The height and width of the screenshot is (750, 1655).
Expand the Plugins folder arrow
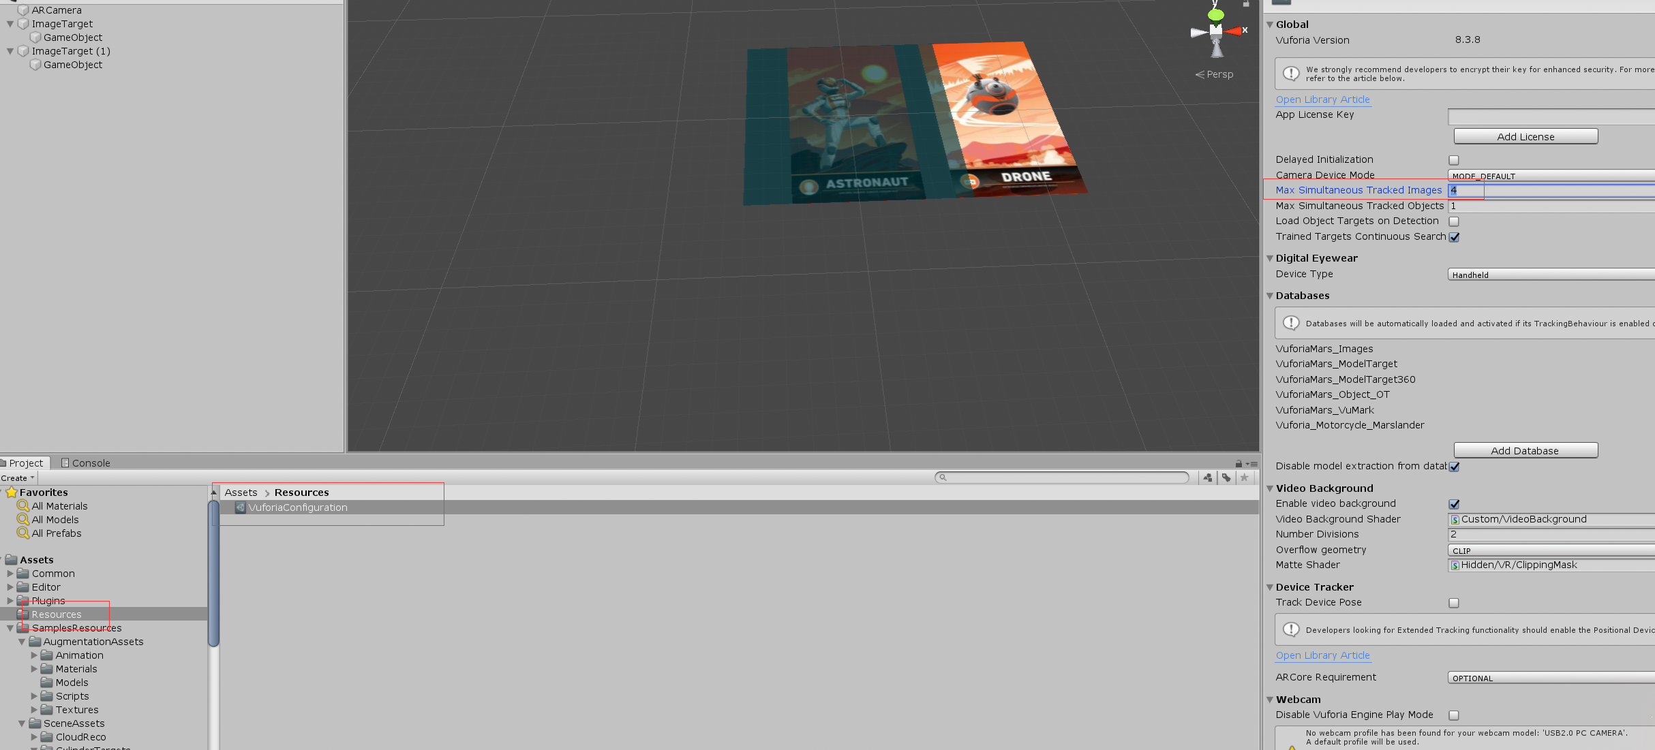(x=10, y=601)
